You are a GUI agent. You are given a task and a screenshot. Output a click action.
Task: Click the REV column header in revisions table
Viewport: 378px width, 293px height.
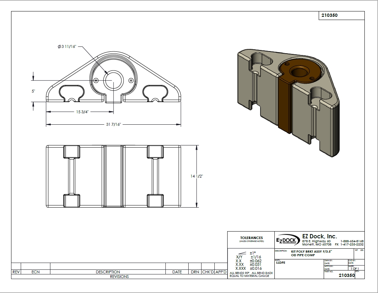[x=16, y=272]
